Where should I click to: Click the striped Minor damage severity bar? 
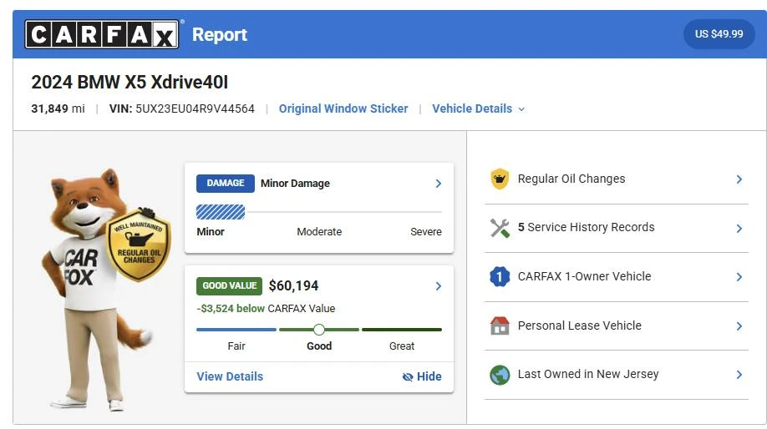(221, 212)
